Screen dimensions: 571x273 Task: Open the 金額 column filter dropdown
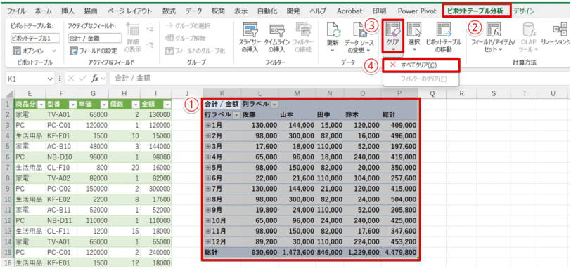(167, 105)
